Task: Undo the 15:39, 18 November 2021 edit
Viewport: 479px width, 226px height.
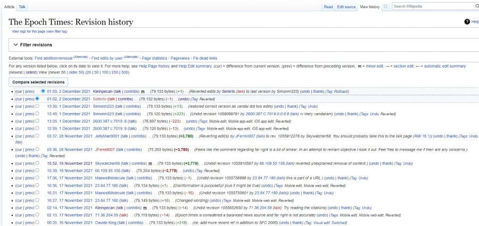Action: tap(188, 171)
